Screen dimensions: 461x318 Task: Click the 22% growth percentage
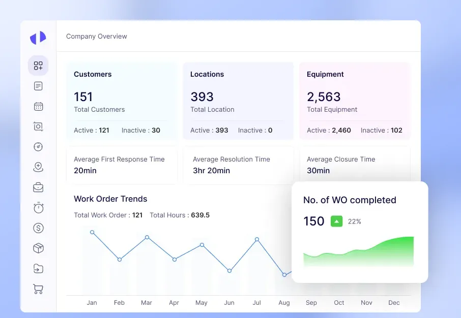tap(355, 221)
